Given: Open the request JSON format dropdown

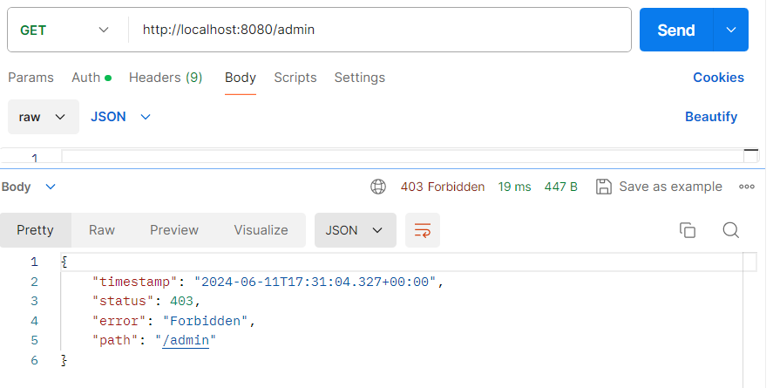Looking at the screenshot, I should pos(120,117).
